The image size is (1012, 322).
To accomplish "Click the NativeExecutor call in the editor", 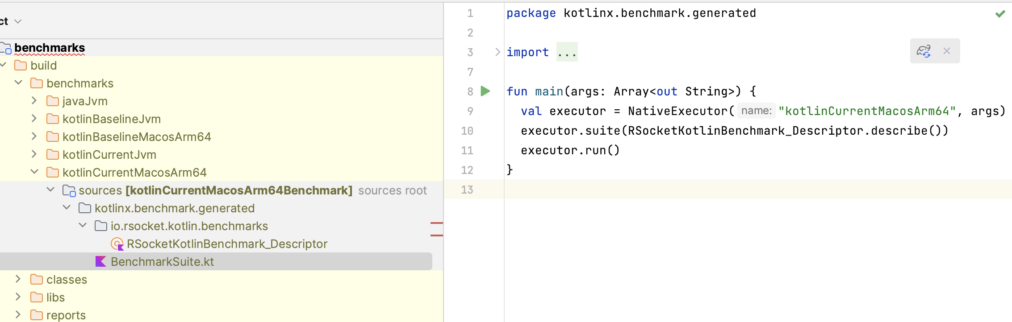I will pyautogui.click(x=678, y=111).
